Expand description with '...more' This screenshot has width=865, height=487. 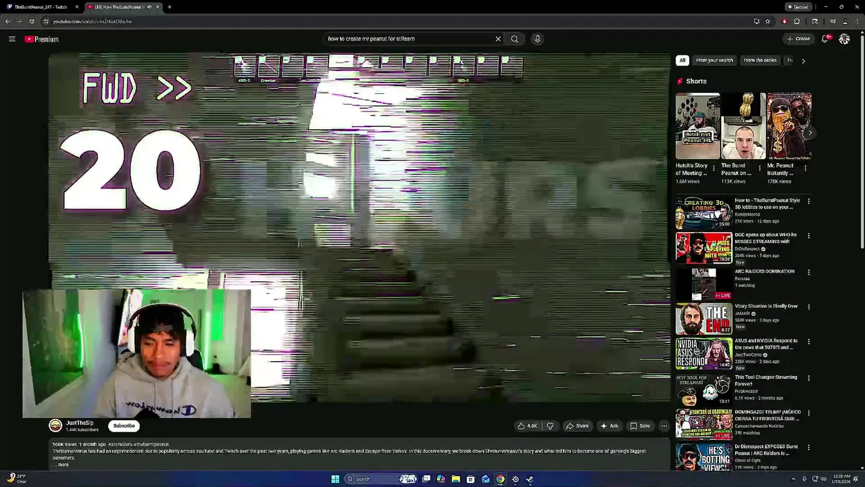coord(61,465)
